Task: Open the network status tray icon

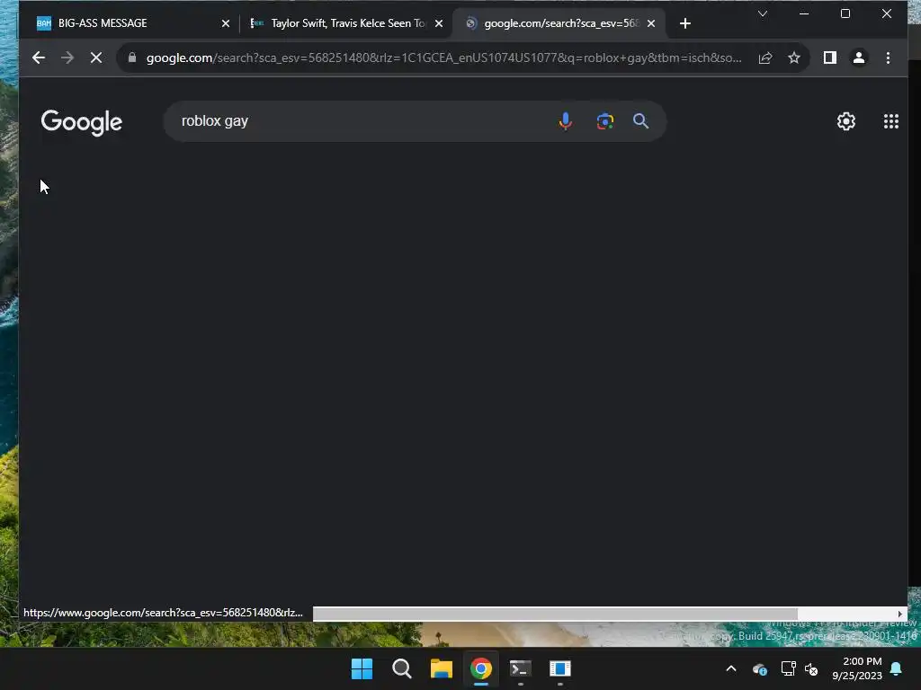Action: 788,668
